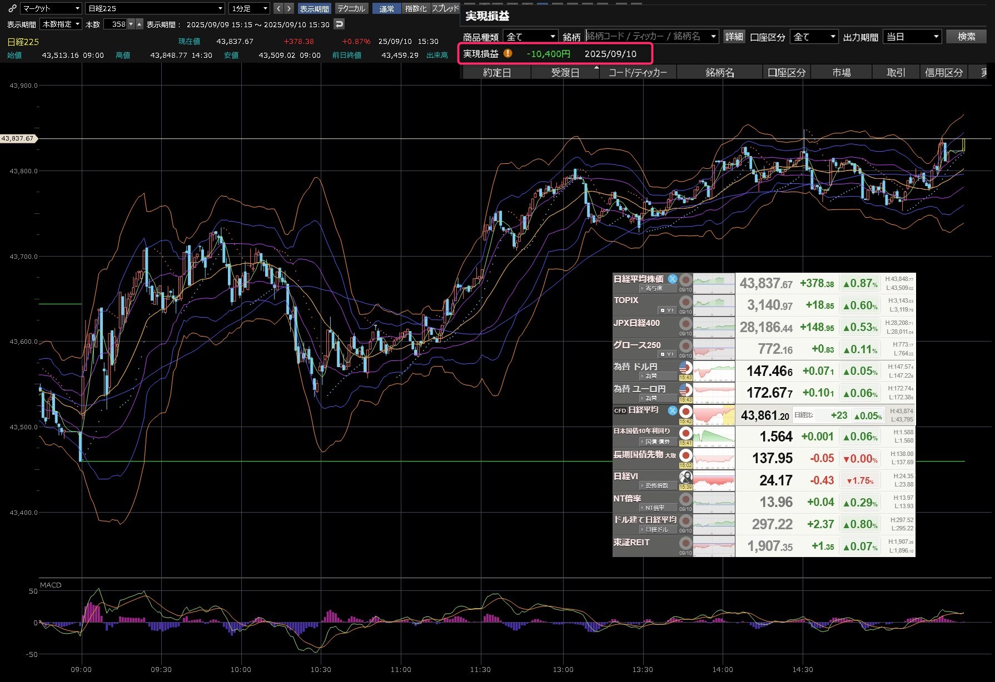Click the Y! link under グロース250
Viewport: 995px width, 682px height.
[667, 354]
